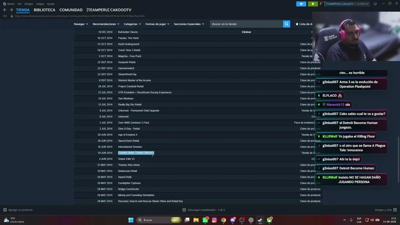The width and height of the screenshot is (400, 225).
Task: Open File Explorer from the taskbar
Action: pos(196,220)
